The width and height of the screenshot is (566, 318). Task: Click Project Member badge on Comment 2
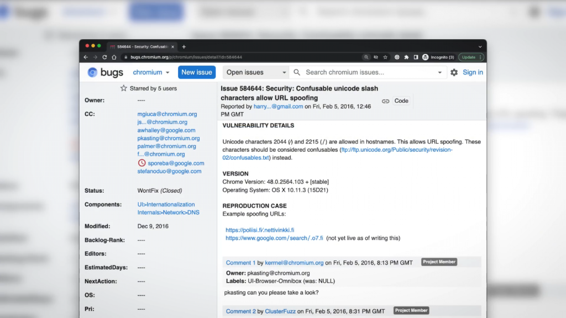411,310
